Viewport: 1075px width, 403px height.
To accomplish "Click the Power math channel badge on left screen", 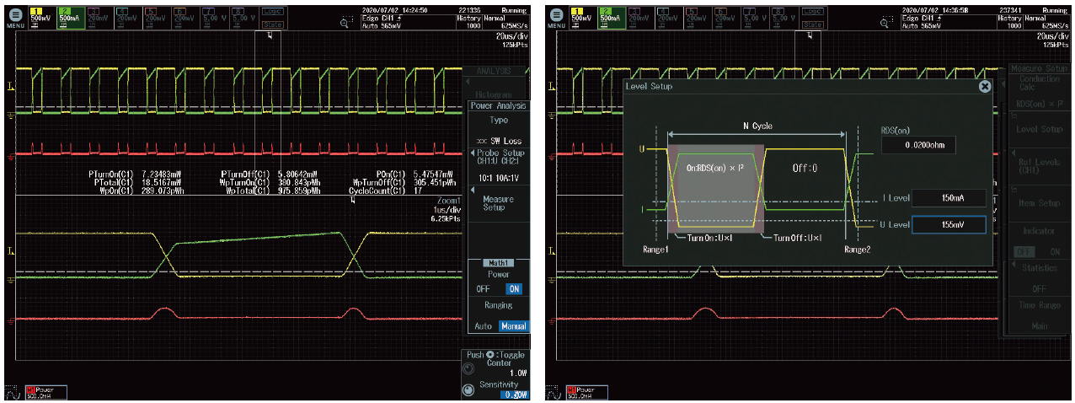I will point(45,392).
